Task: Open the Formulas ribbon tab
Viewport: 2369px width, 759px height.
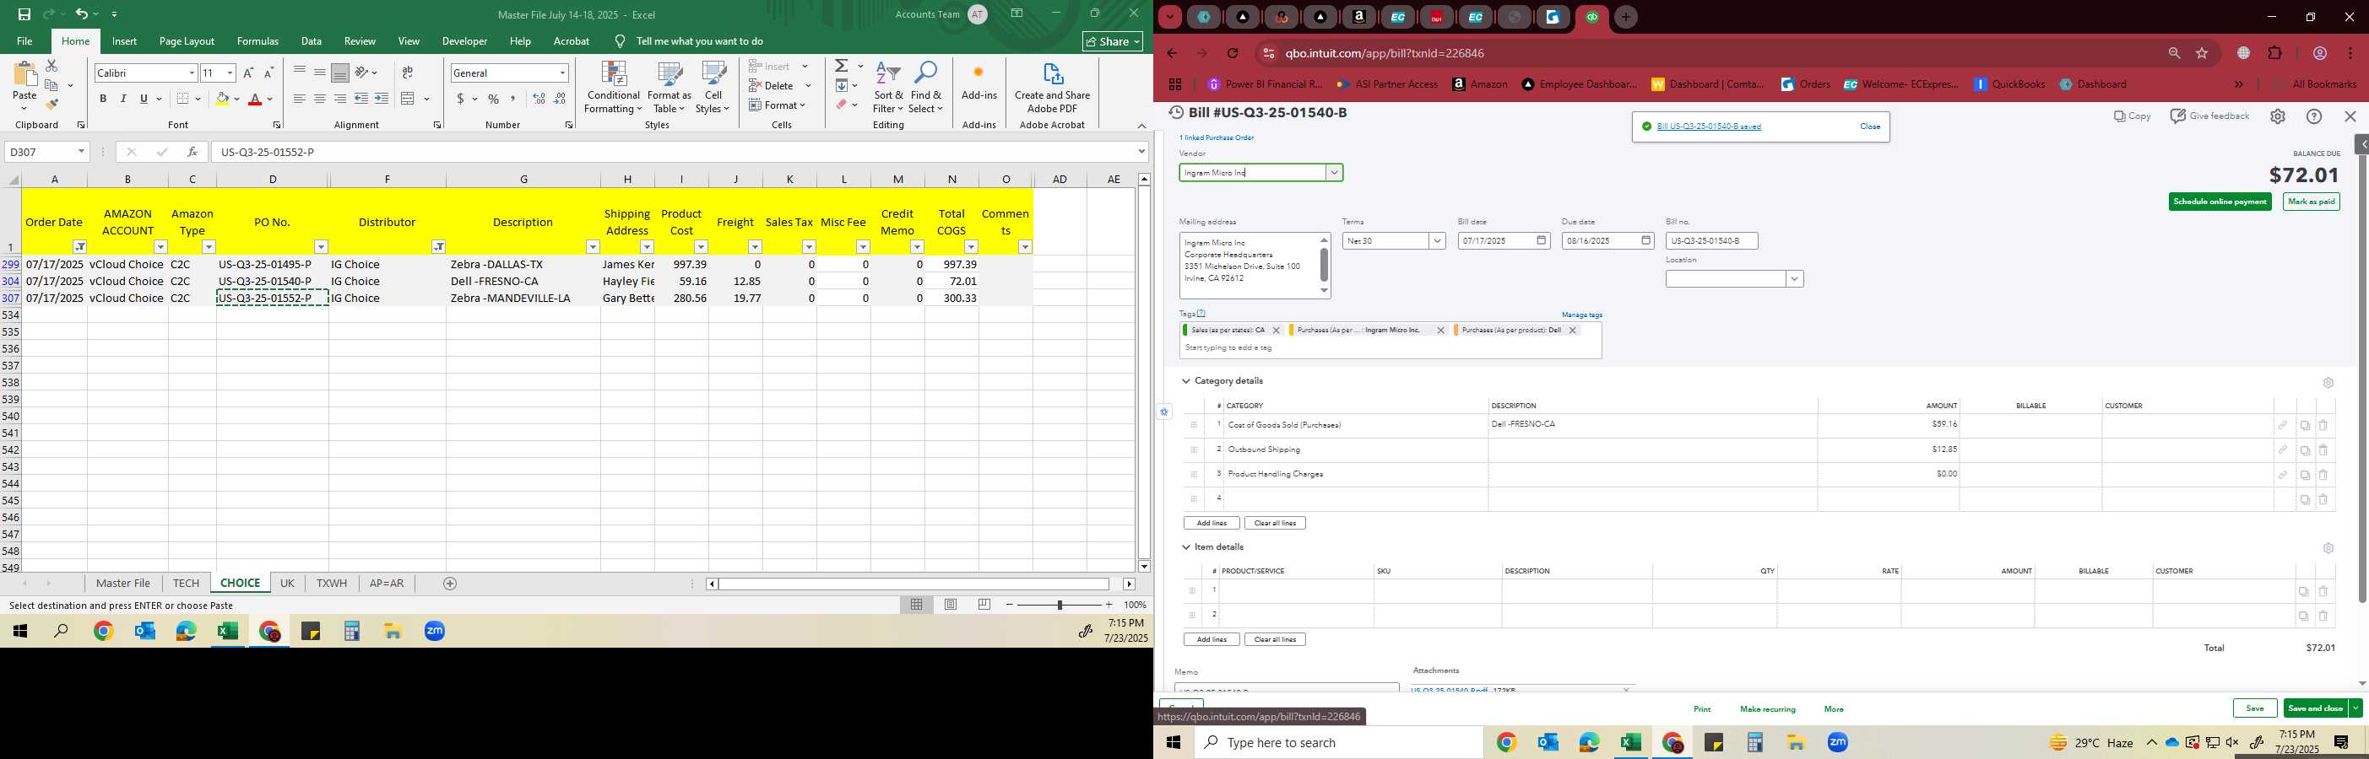Action: pos(257,41)
